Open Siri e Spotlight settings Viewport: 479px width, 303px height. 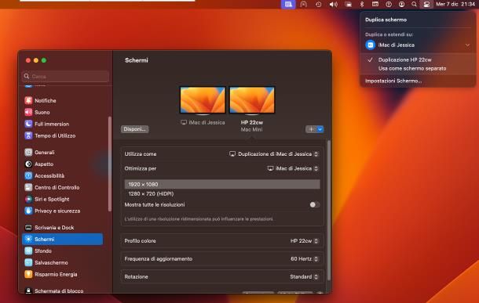62,199
